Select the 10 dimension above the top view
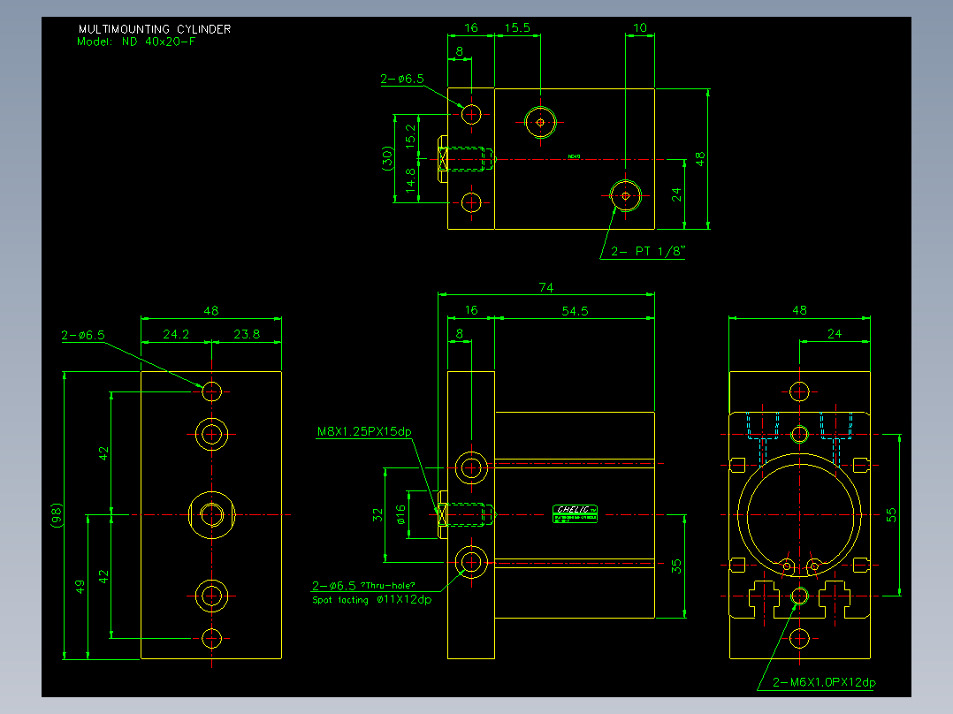Screen dimensions: 953x714 (640, 28)
